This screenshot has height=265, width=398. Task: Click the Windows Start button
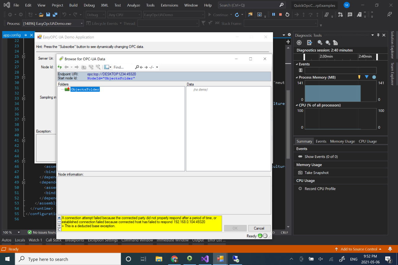pos(7,259)
